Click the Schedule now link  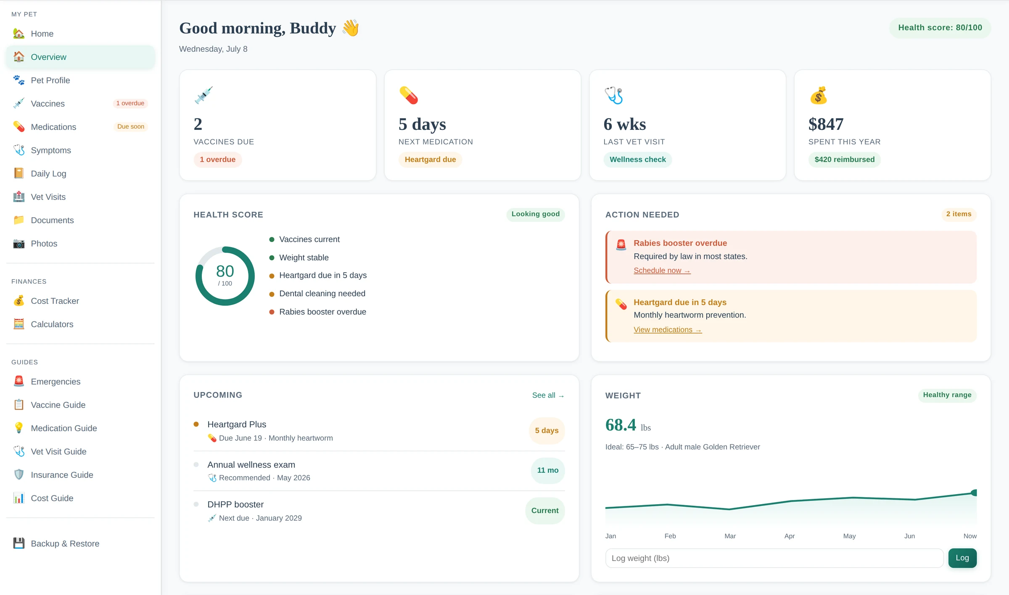(662, 271)
